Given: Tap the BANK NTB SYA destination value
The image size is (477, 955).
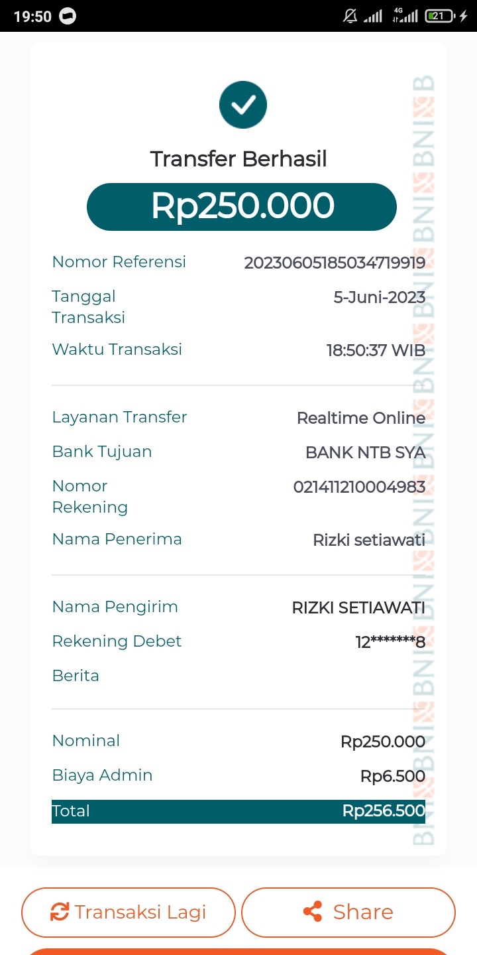Looking at the screenshot, I should click(365, 453).
